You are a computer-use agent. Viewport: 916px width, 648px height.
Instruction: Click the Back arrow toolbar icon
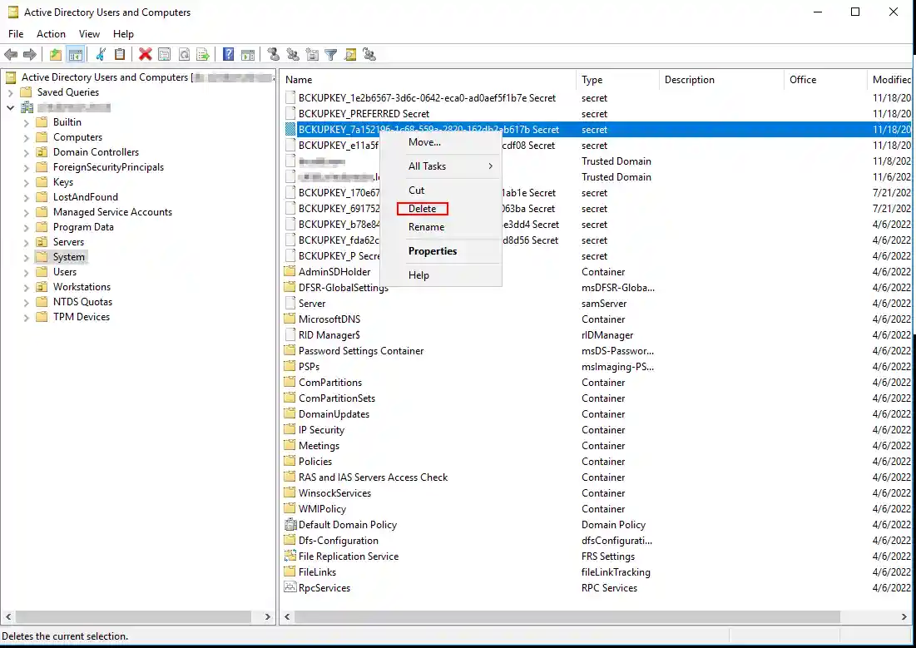click(11, 55)
